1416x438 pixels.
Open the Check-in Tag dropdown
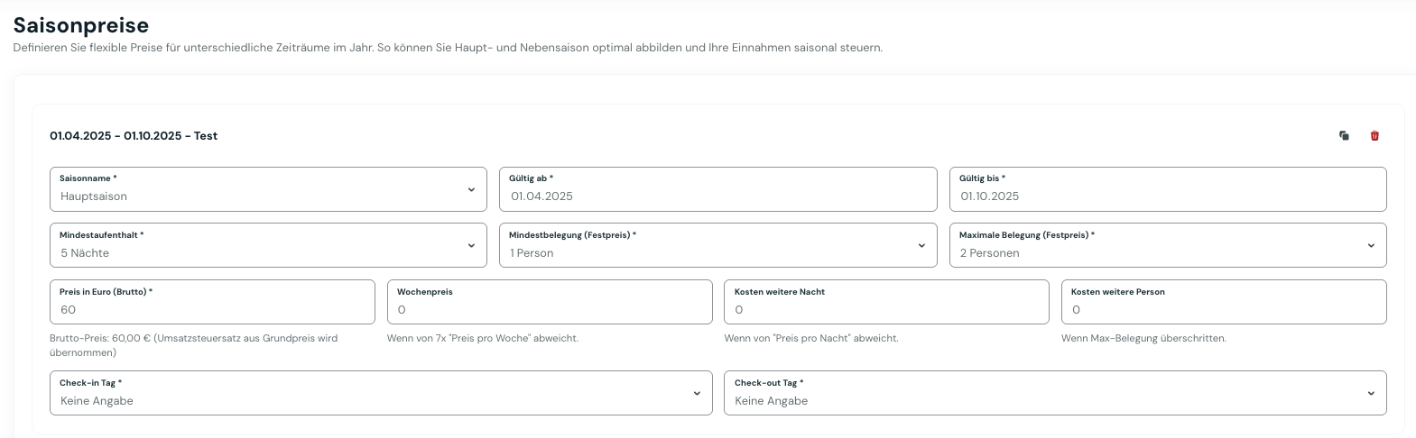click(380, 394)
